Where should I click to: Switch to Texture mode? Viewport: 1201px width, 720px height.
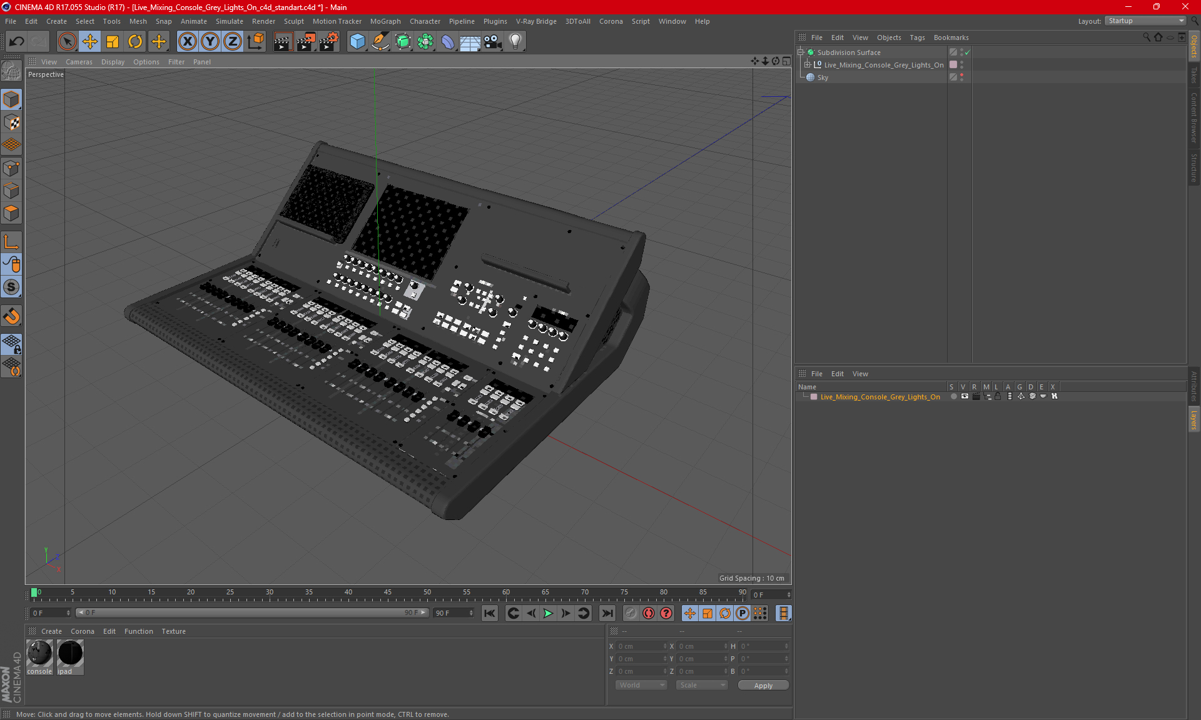click(x=11, y=122)
